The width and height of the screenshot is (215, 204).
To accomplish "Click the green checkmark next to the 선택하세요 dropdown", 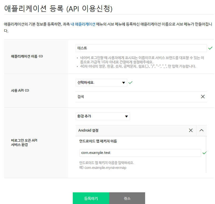I will point(131,82).
